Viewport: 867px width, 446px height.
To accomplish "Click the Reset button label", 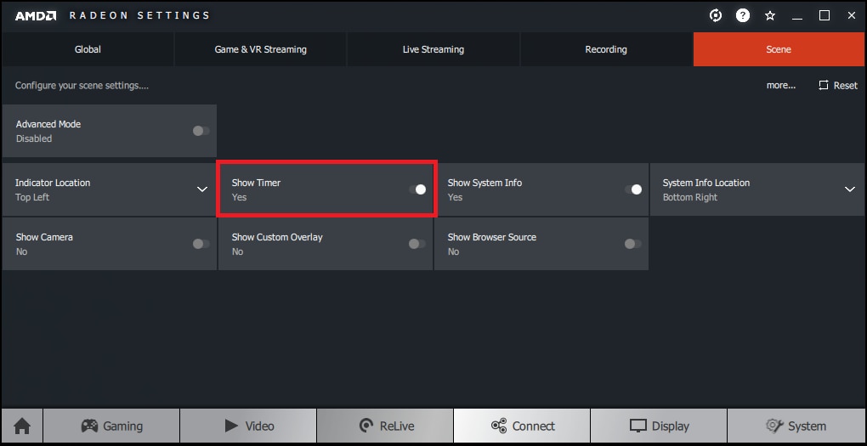I will [x=846, y=85].
